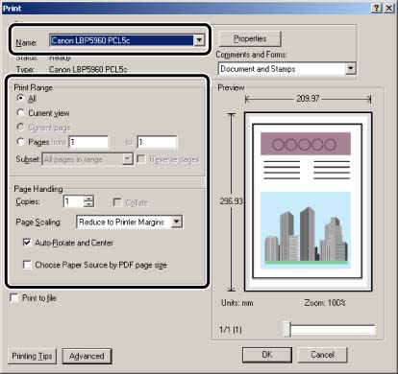Click the help question mark icon
398x374 pixels.
377,8
